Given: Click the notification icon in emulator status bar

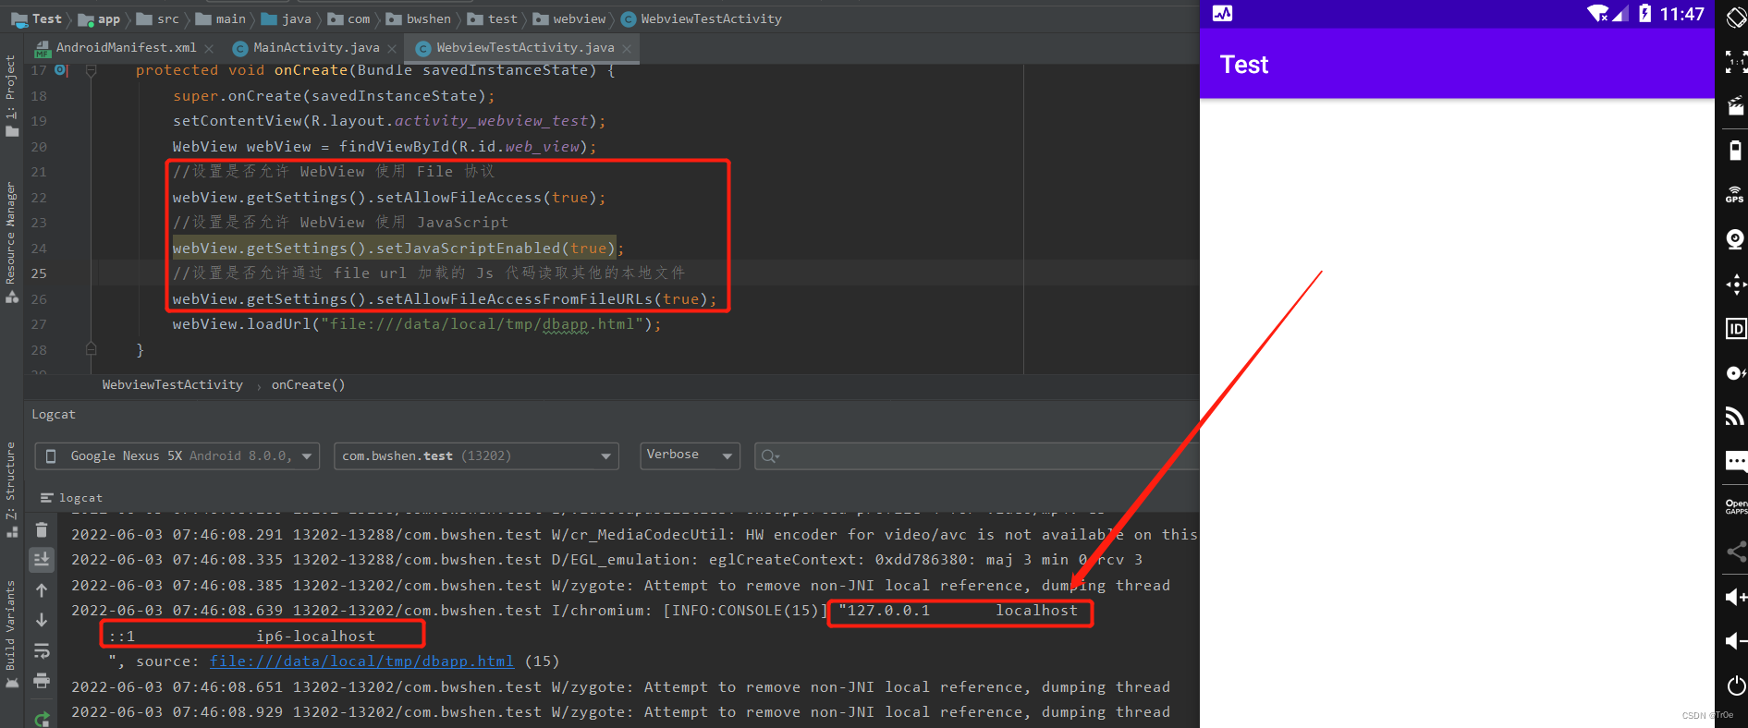Looking at the screenshot, I should click(x=1222, y=13).
